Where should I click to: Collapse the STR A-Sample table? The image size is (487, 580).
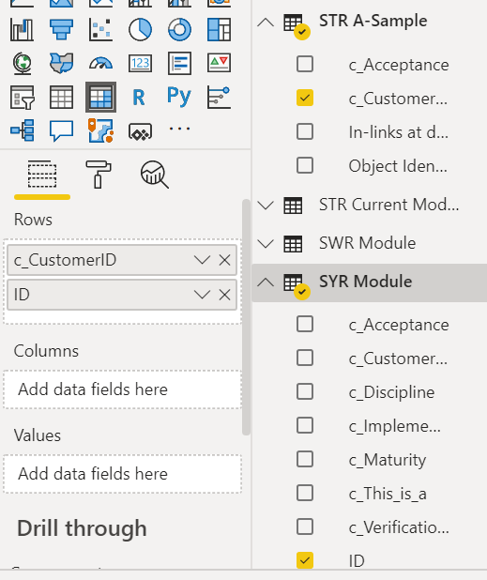(266, 23)
